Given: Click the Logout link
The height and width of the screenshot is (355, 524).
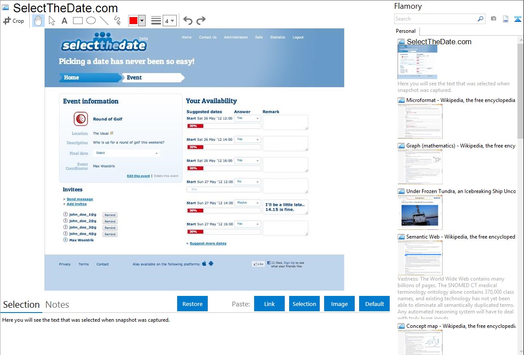Looking at the screenshot, I should [x=298, y=37].
